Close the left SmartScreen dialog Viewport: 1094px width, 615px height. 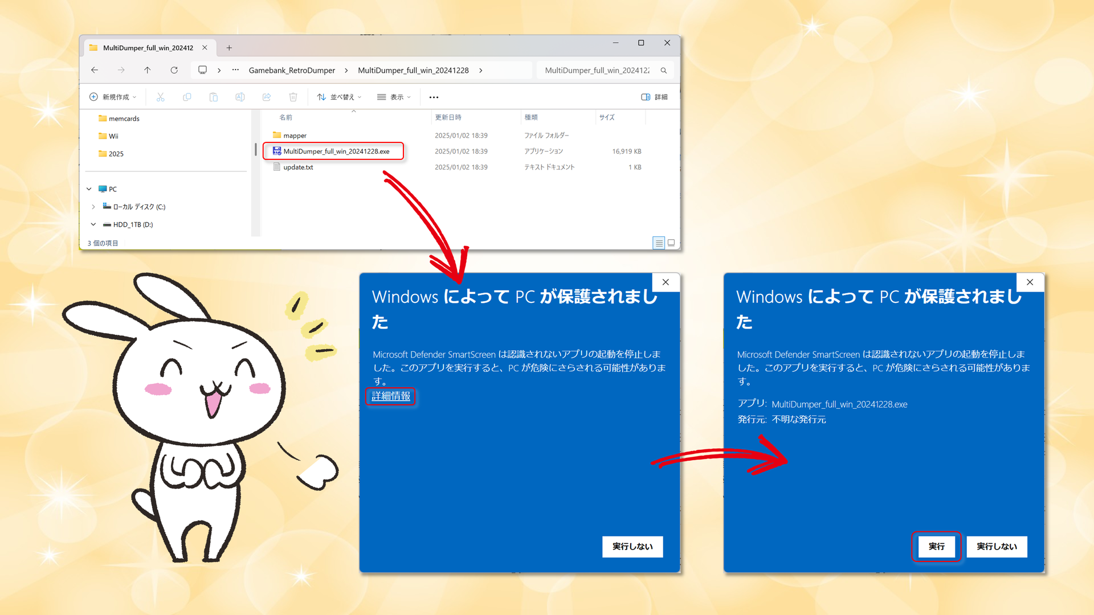(x=666, y=282)
